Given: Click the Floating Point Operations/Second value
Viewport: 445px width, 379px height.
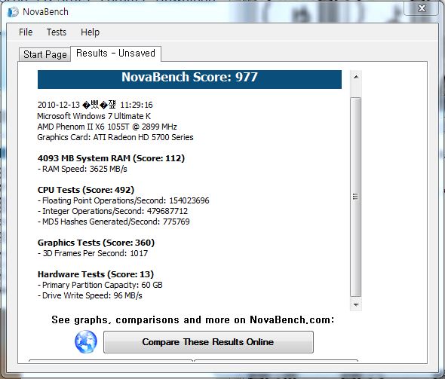Looking at the screenshot, I should coord(189,200).
